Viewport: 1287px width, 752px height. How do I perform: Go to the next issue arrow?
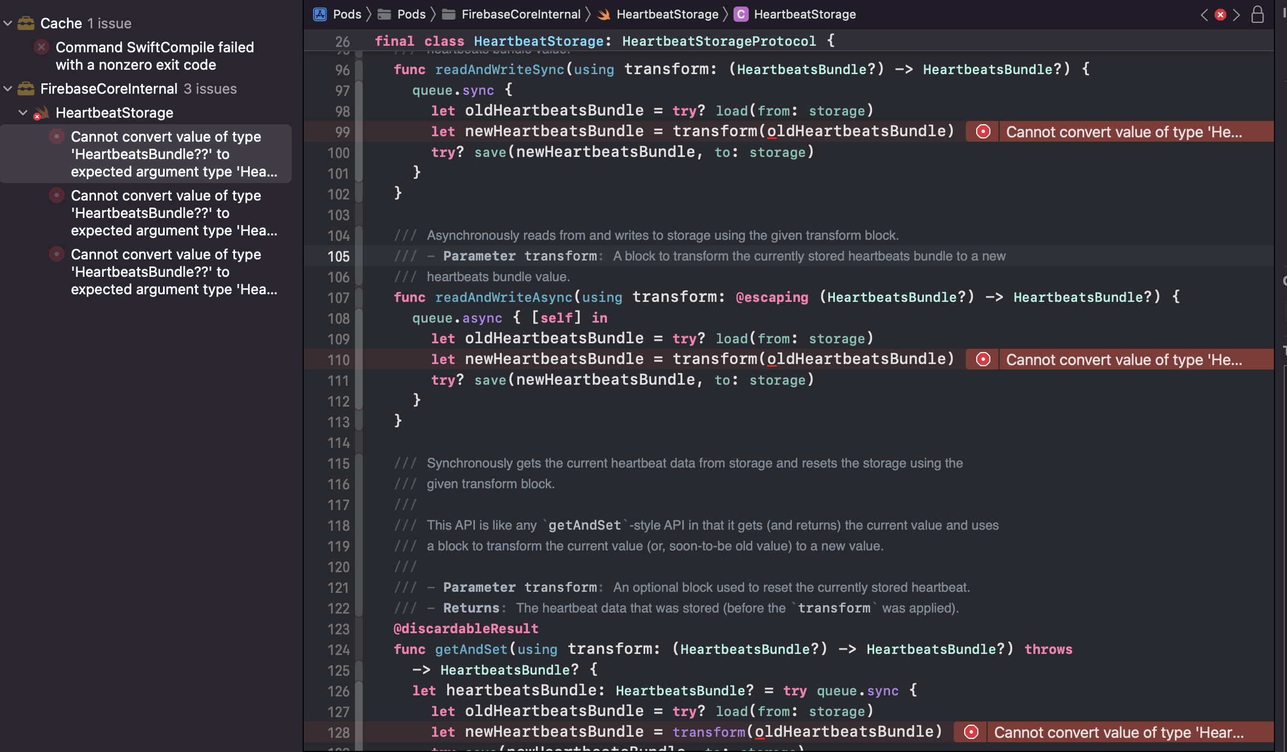pyautogui.click(x=1237, y=15)
